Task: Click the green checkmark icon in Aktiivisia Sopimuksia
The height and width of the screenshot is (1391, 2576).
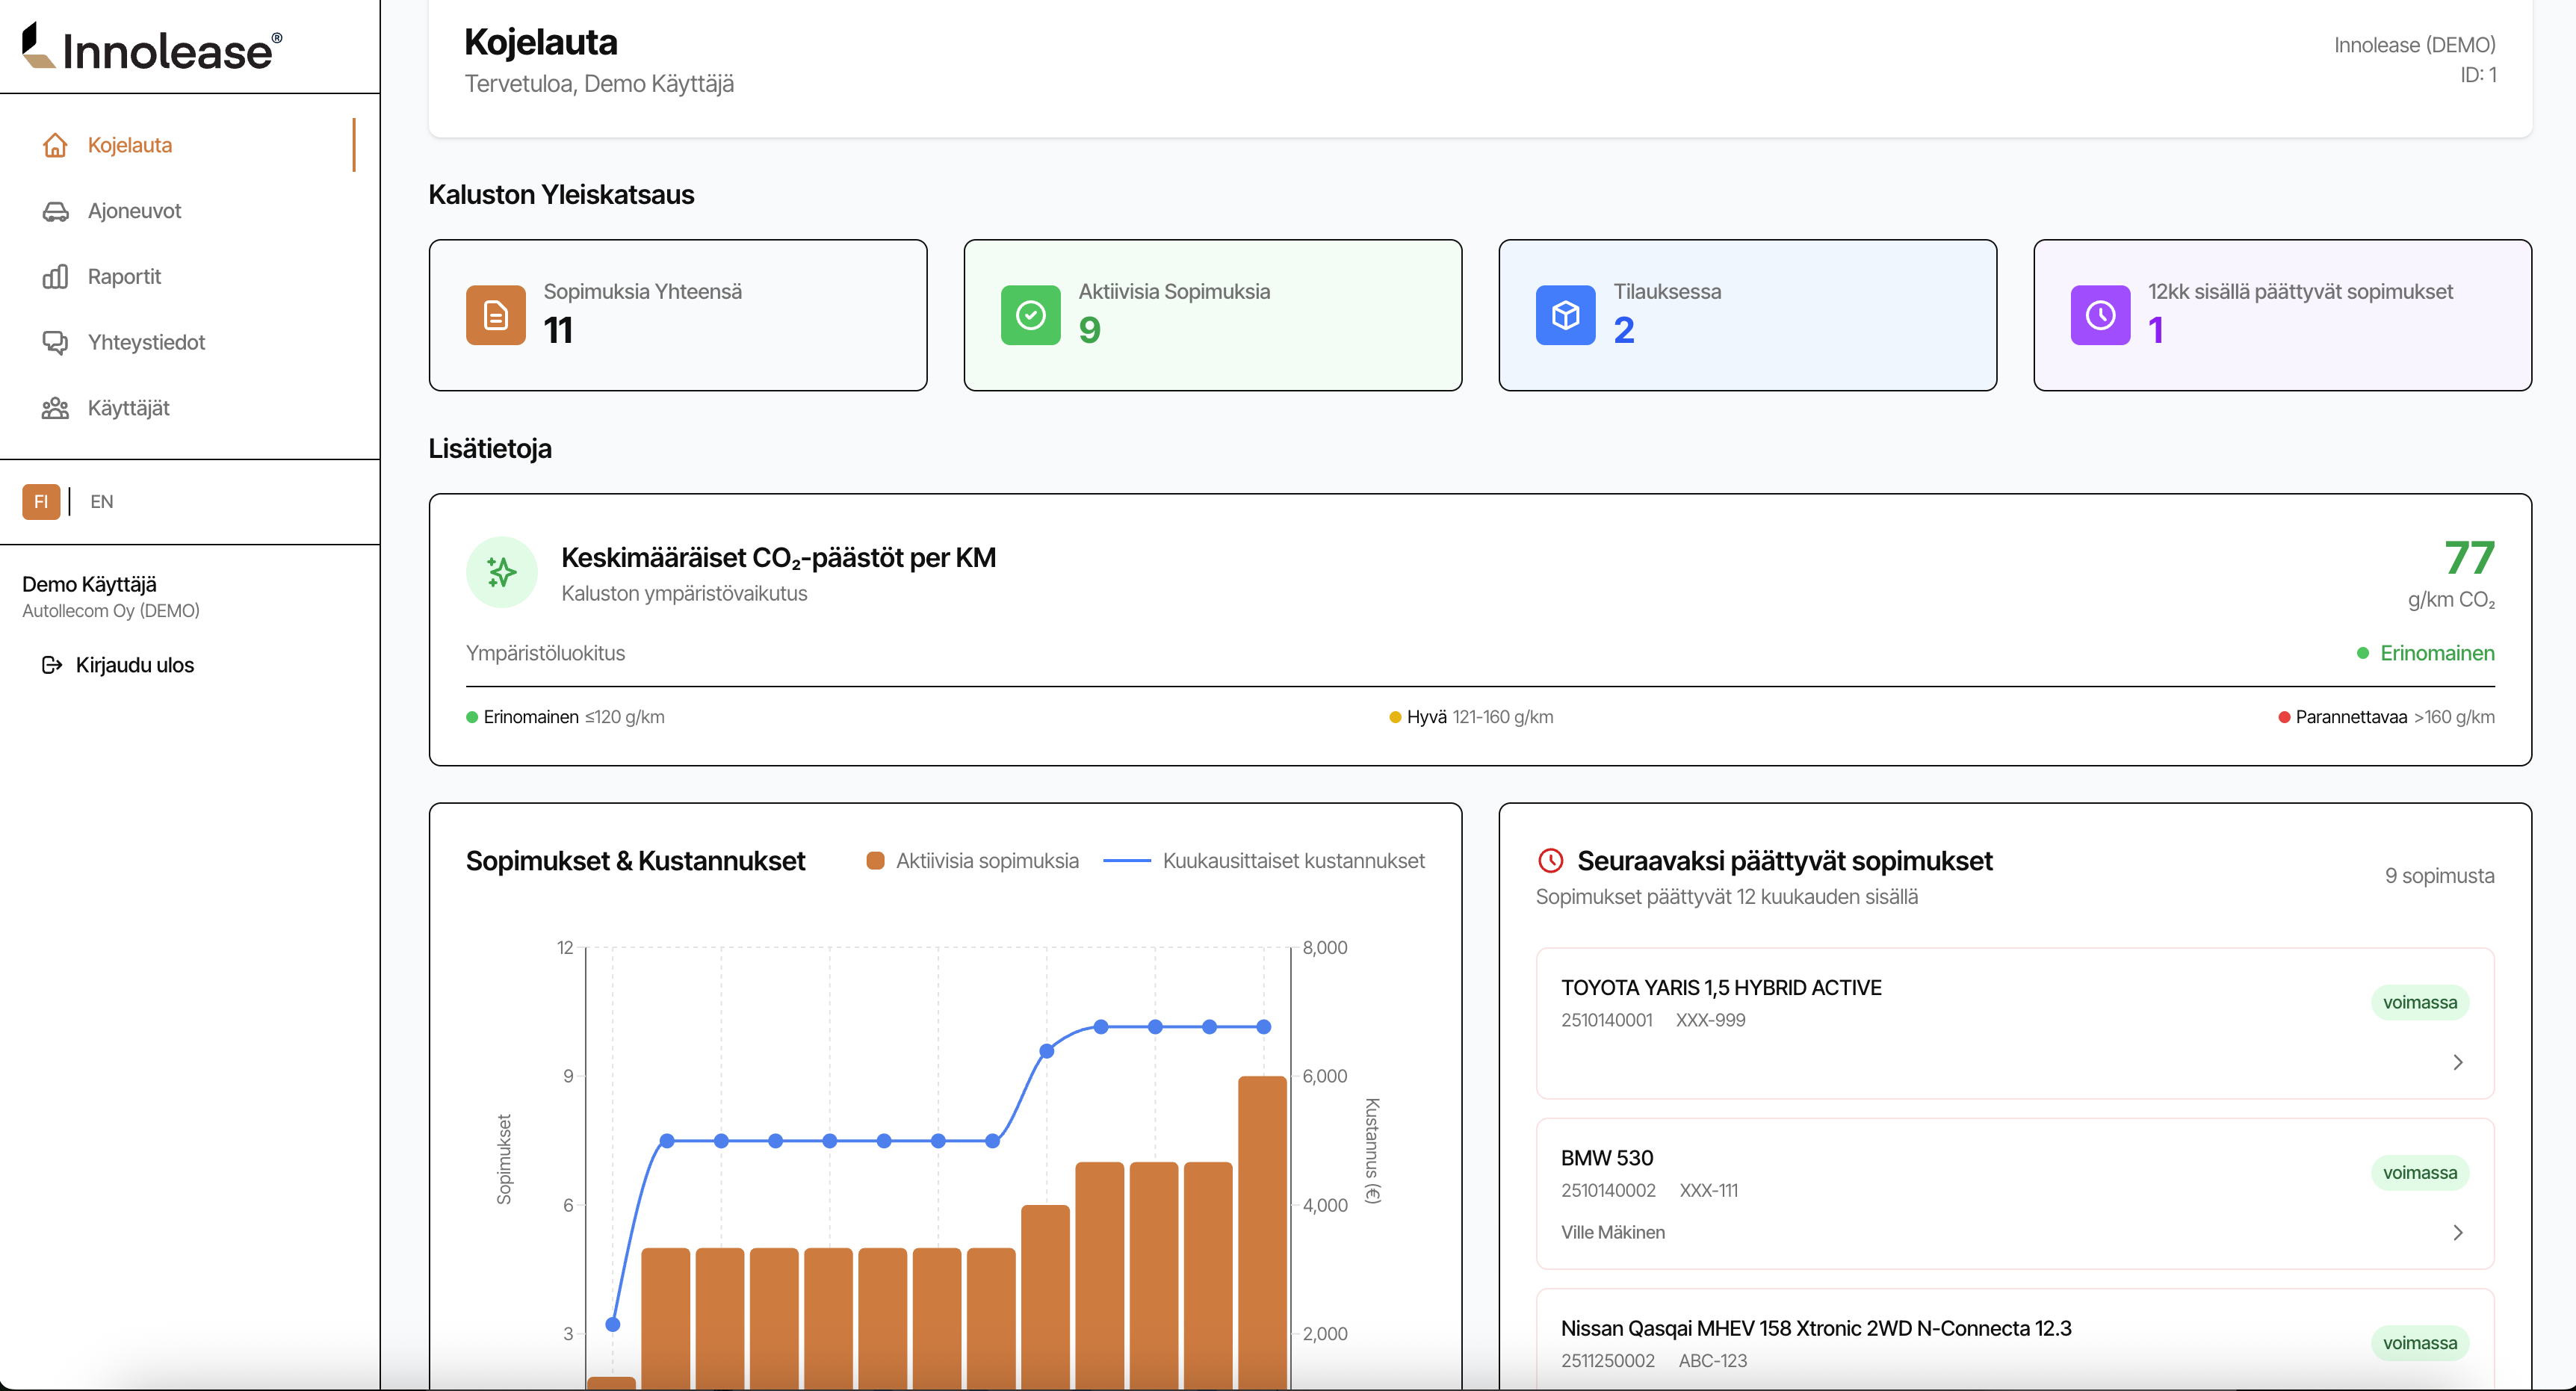Action: (x=1031, y=315)
